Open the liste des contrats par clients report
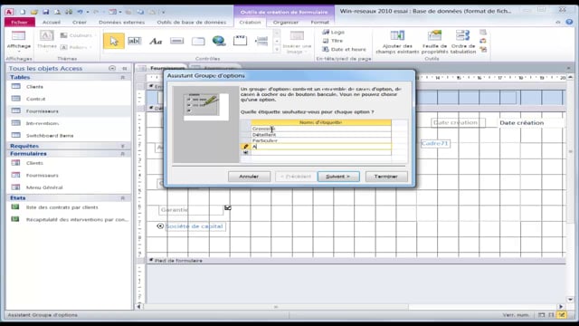Viewport: 579px width, 326px height. pyautogui.click(x=62, y=207)
